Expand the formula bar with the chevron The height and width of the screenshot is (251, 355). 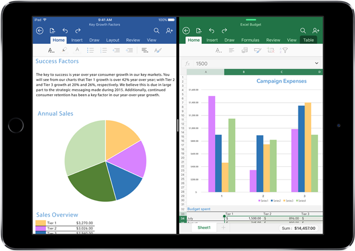tap(317, 63)
